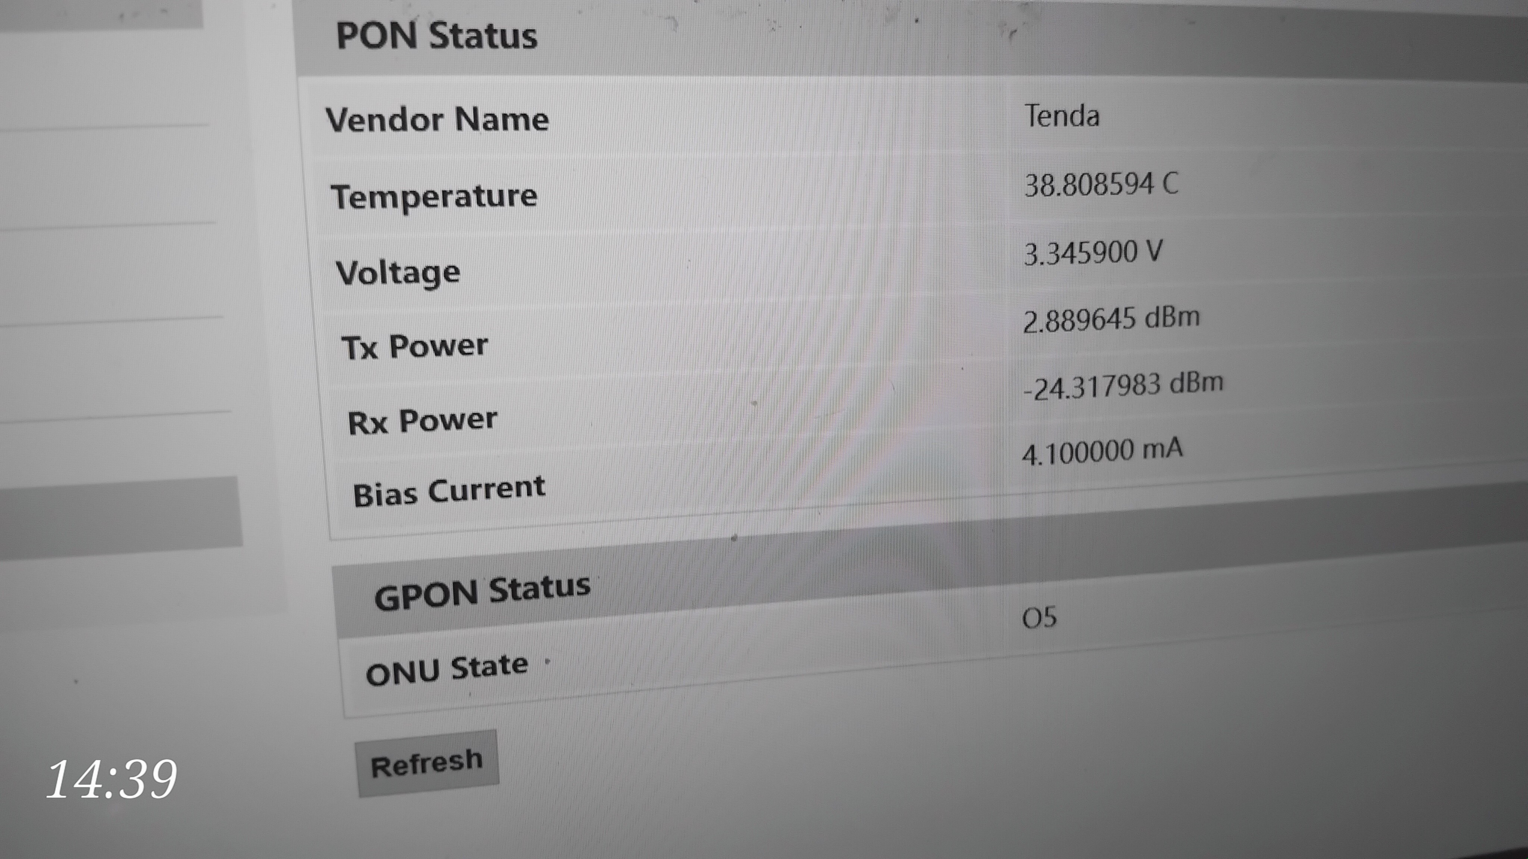Click the 38.808594 C temperature value
Image resolution: width=1528 pixels, height=859 pixels.
[1101, 185]
